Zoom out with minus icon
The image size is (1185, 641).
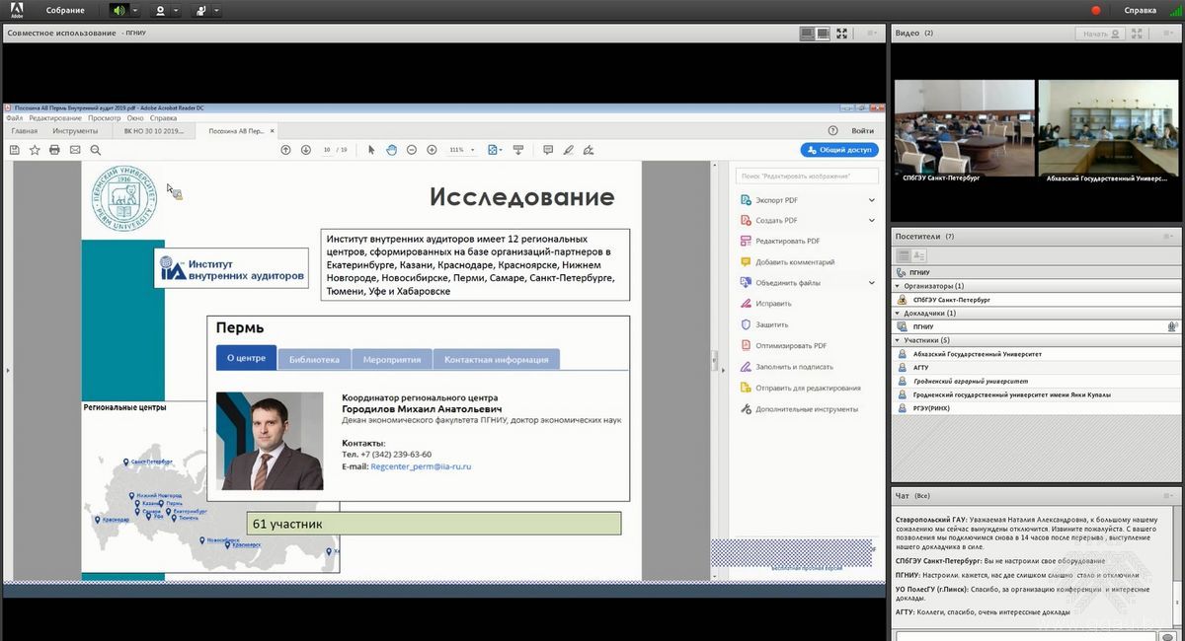[412, 150]
